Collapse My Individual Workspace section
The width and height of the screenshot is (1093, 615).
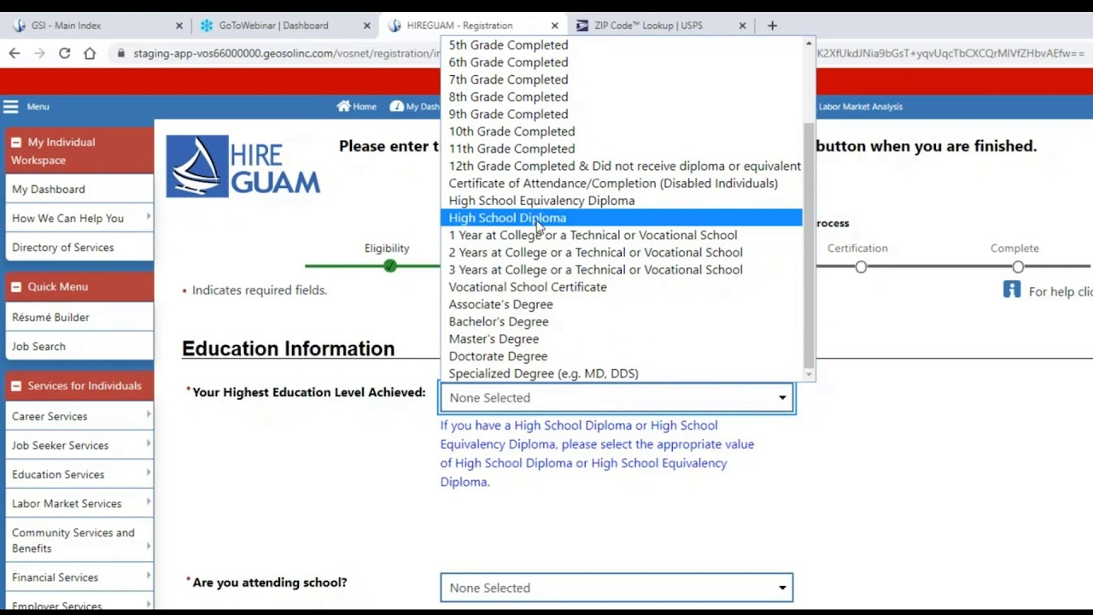[x=15, y=143]
